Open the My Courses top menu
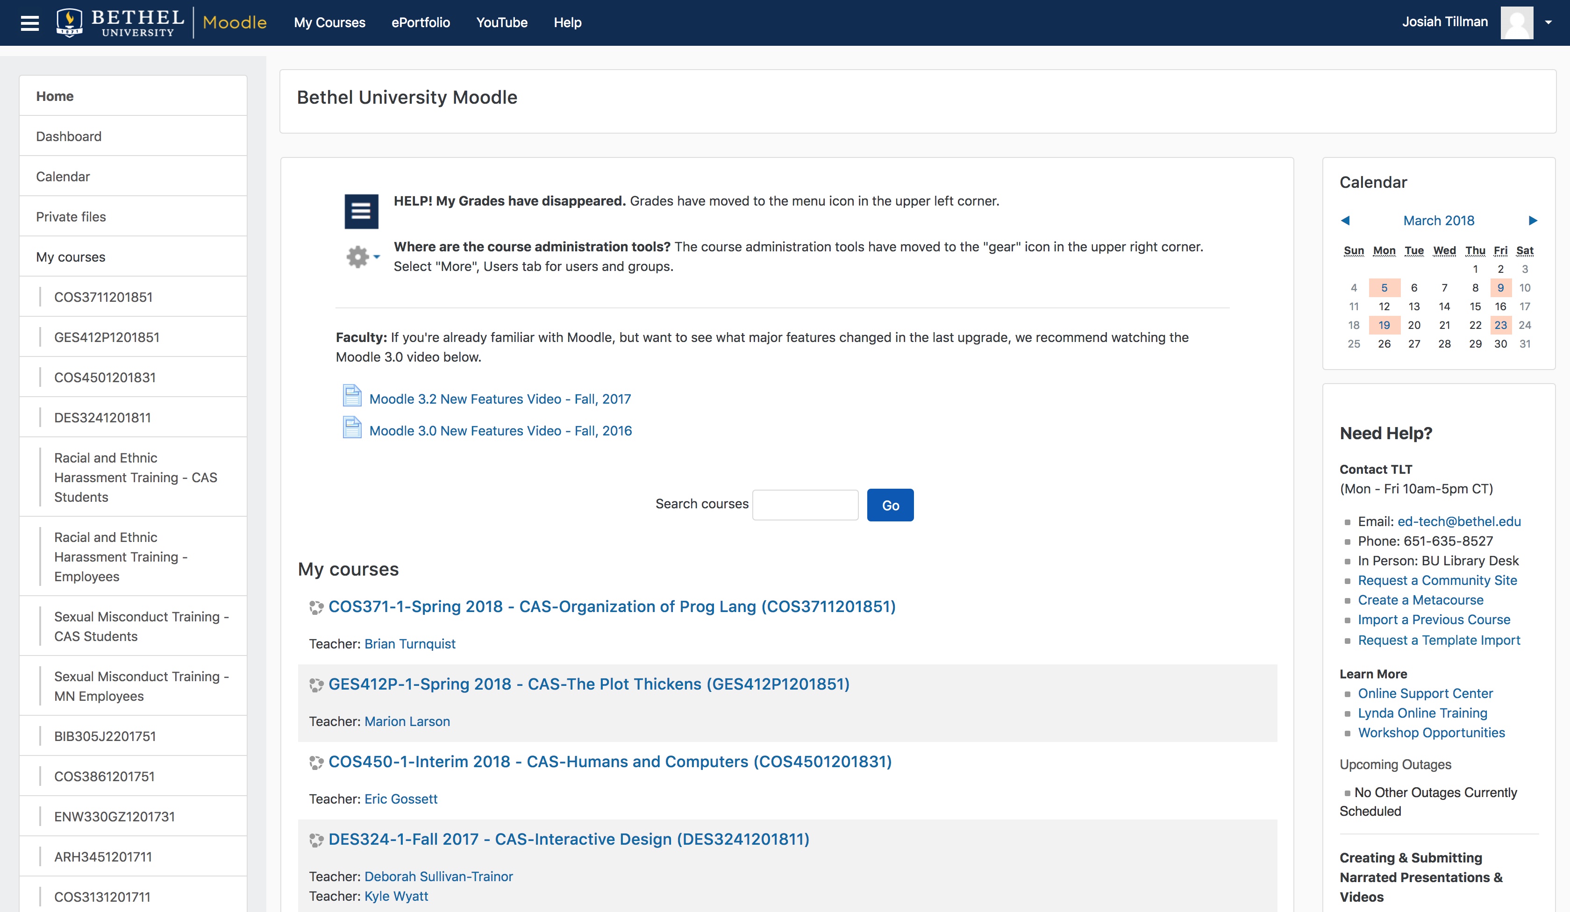Image resolution: width=1570 pixels, height=912 pixels. tap(329, 22)
